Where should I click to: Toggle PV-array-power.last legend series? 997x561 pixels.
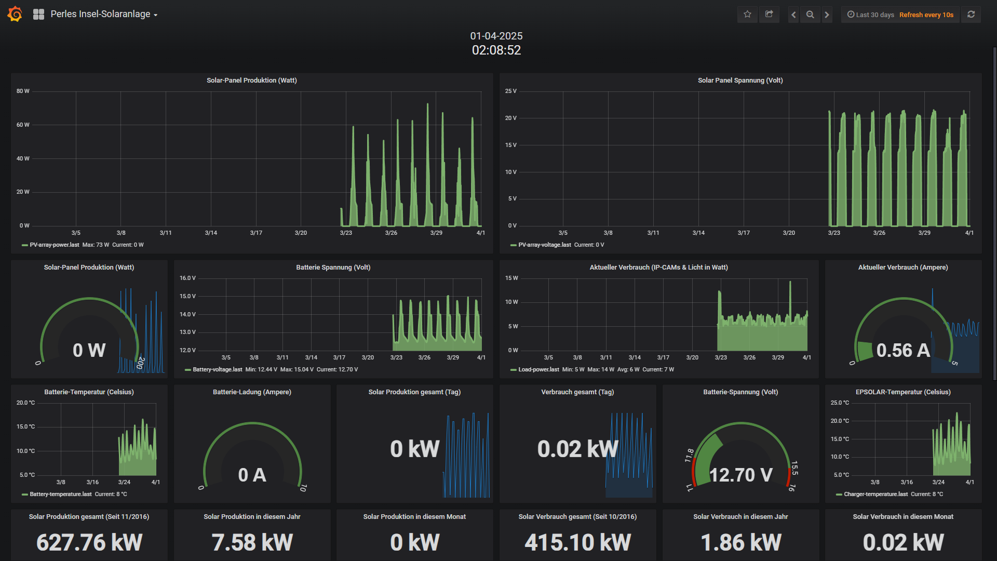click(54, 245)
